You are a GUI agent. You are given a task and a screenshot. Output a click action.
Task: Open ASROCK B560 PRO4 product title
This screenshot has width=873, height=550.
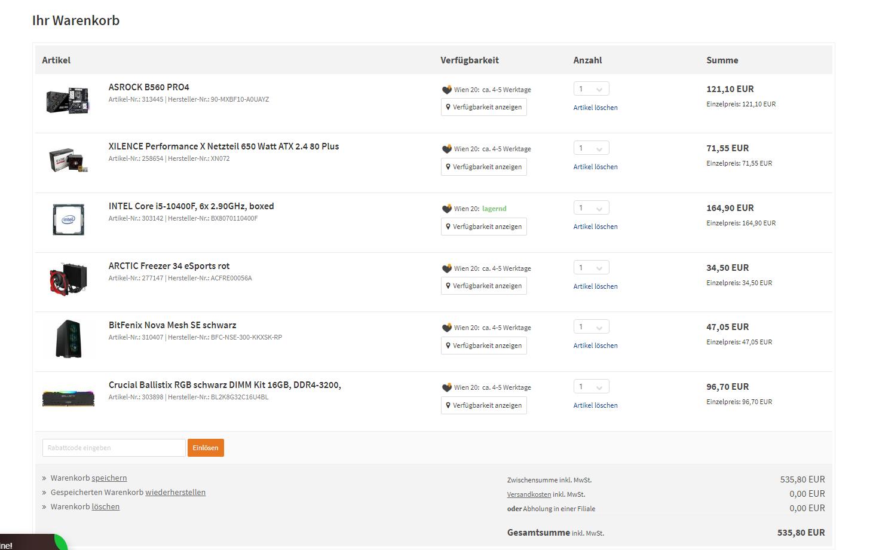149,87
